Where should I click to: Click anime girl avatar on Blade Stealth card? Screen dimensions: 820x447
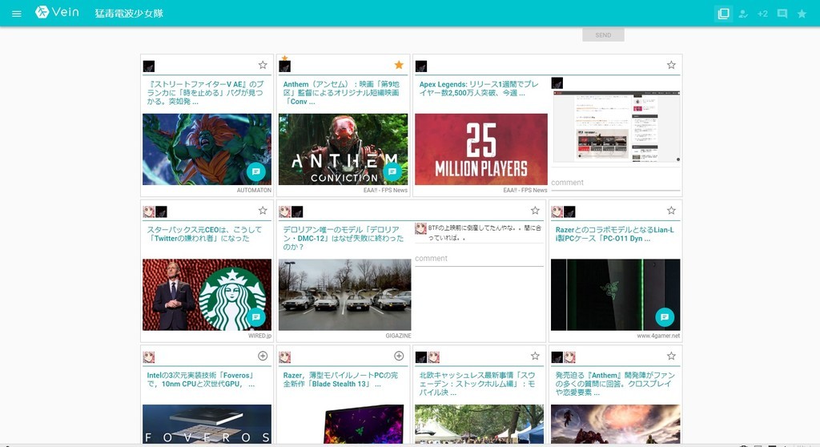pyautogui.click(x=285, y=357)
